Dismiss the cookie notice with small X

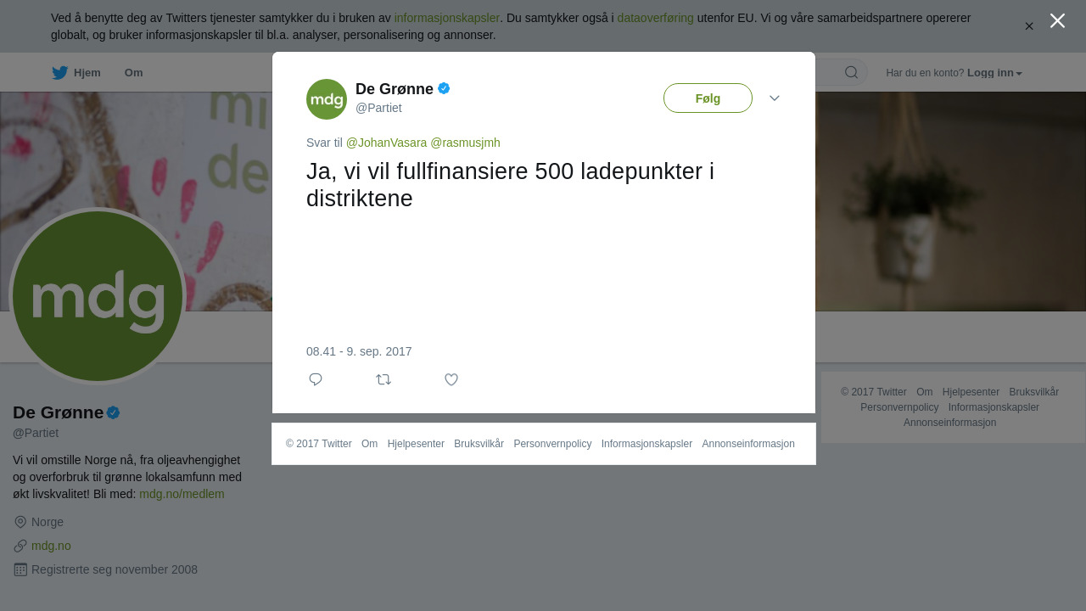(x=1029, y=26)
